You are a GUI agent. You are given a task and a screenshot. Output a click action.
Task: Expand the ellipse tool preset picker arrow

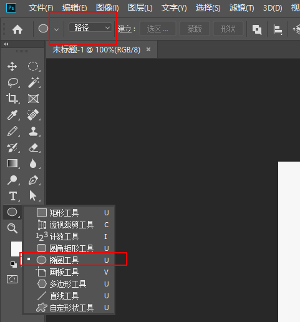pyautogui.click(x=56, y=29)
